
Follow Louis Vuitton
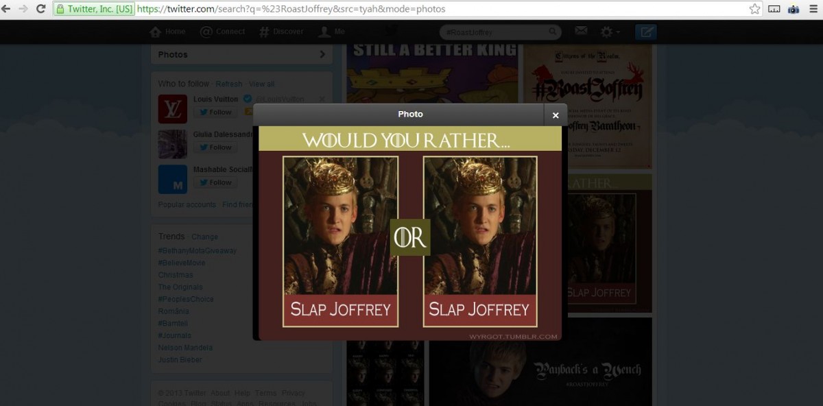tap(215, 112)
